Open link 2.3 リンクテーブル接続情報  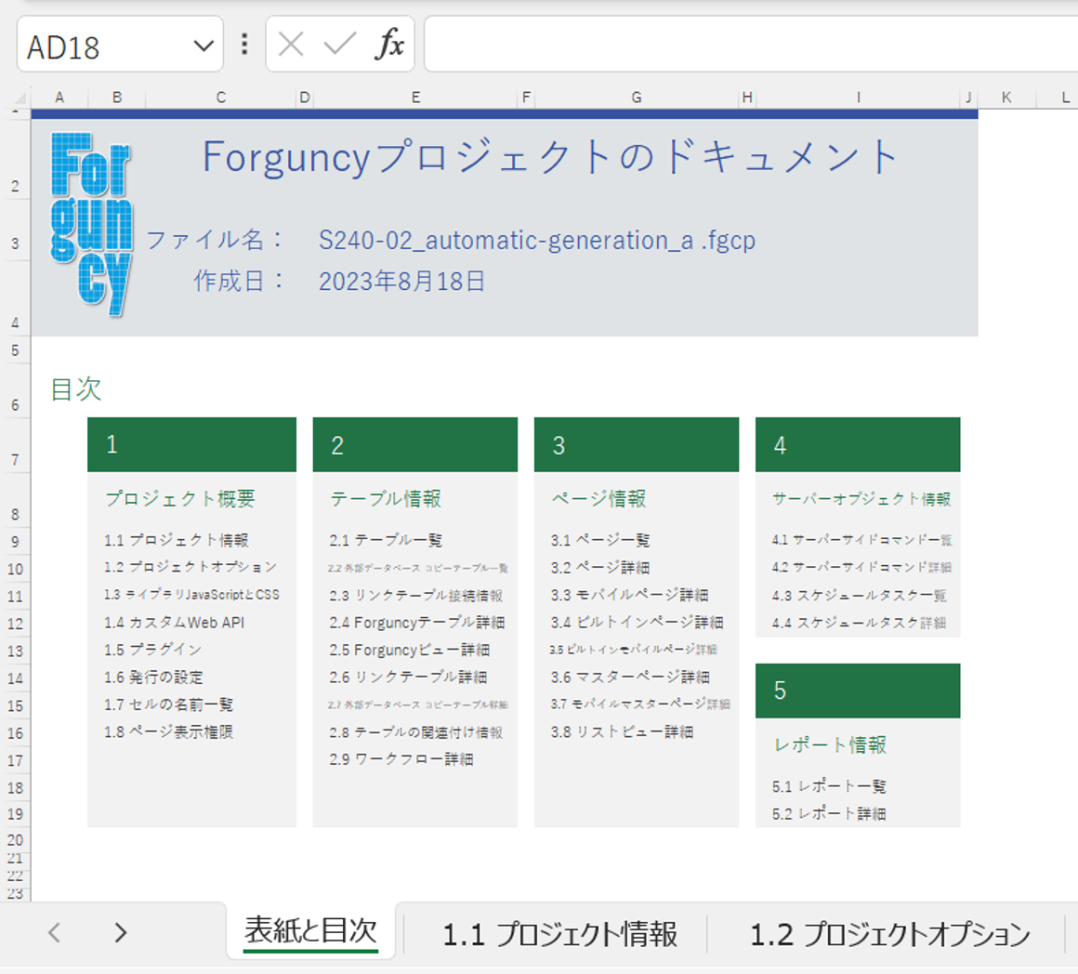click(415, 595)
